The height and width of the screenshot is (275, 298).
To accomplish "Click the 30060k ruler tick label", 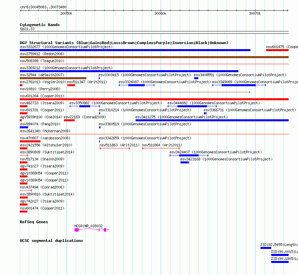I will tap(160, 13).
